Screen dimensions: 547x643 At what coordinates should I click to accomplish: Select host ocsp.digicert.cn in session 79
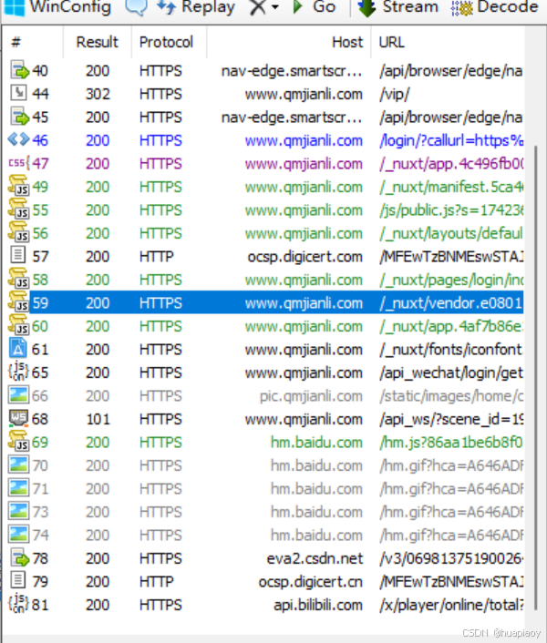tap(311, 582)
